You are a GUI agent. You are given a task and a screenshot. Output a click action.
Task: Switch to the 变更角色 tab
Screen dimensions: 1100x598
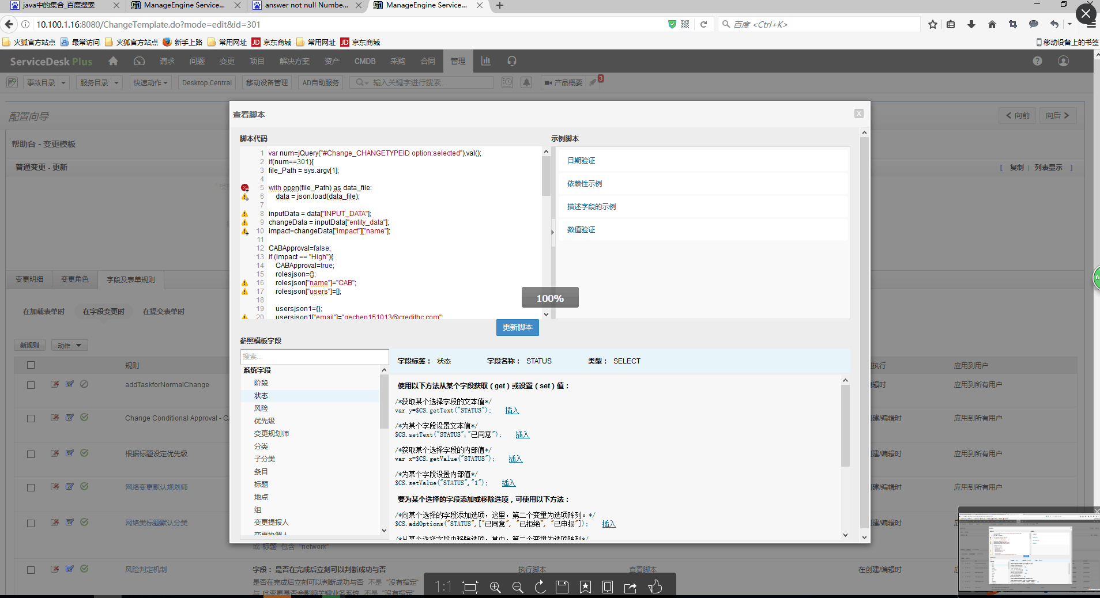point(75,279)
